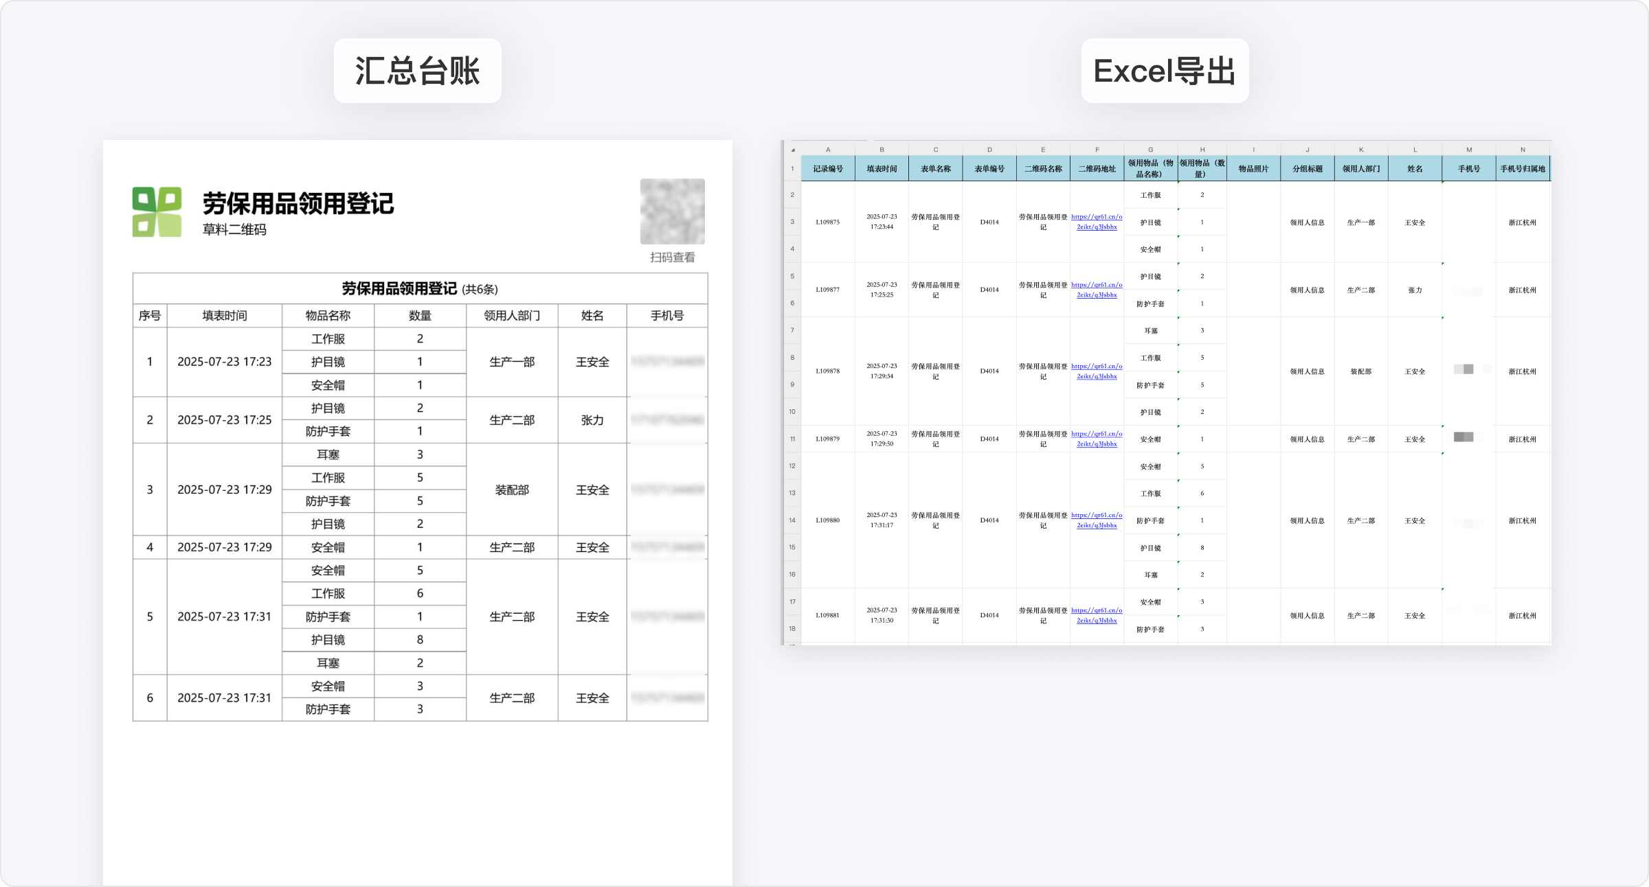Select the 物品照片 column header
Screen dimensions: 1649x887
tap(1253, 168)
